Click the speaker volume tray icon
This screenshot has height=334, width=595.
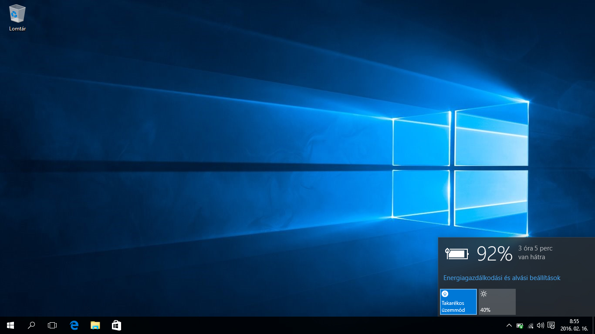click(541, 325)
